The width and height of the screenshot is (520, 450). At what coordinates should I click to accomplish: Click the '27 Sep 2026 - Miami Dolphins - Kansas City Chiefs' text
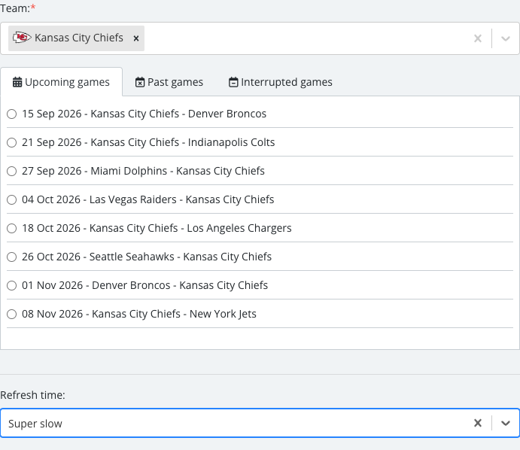click(x=143, y=171)
